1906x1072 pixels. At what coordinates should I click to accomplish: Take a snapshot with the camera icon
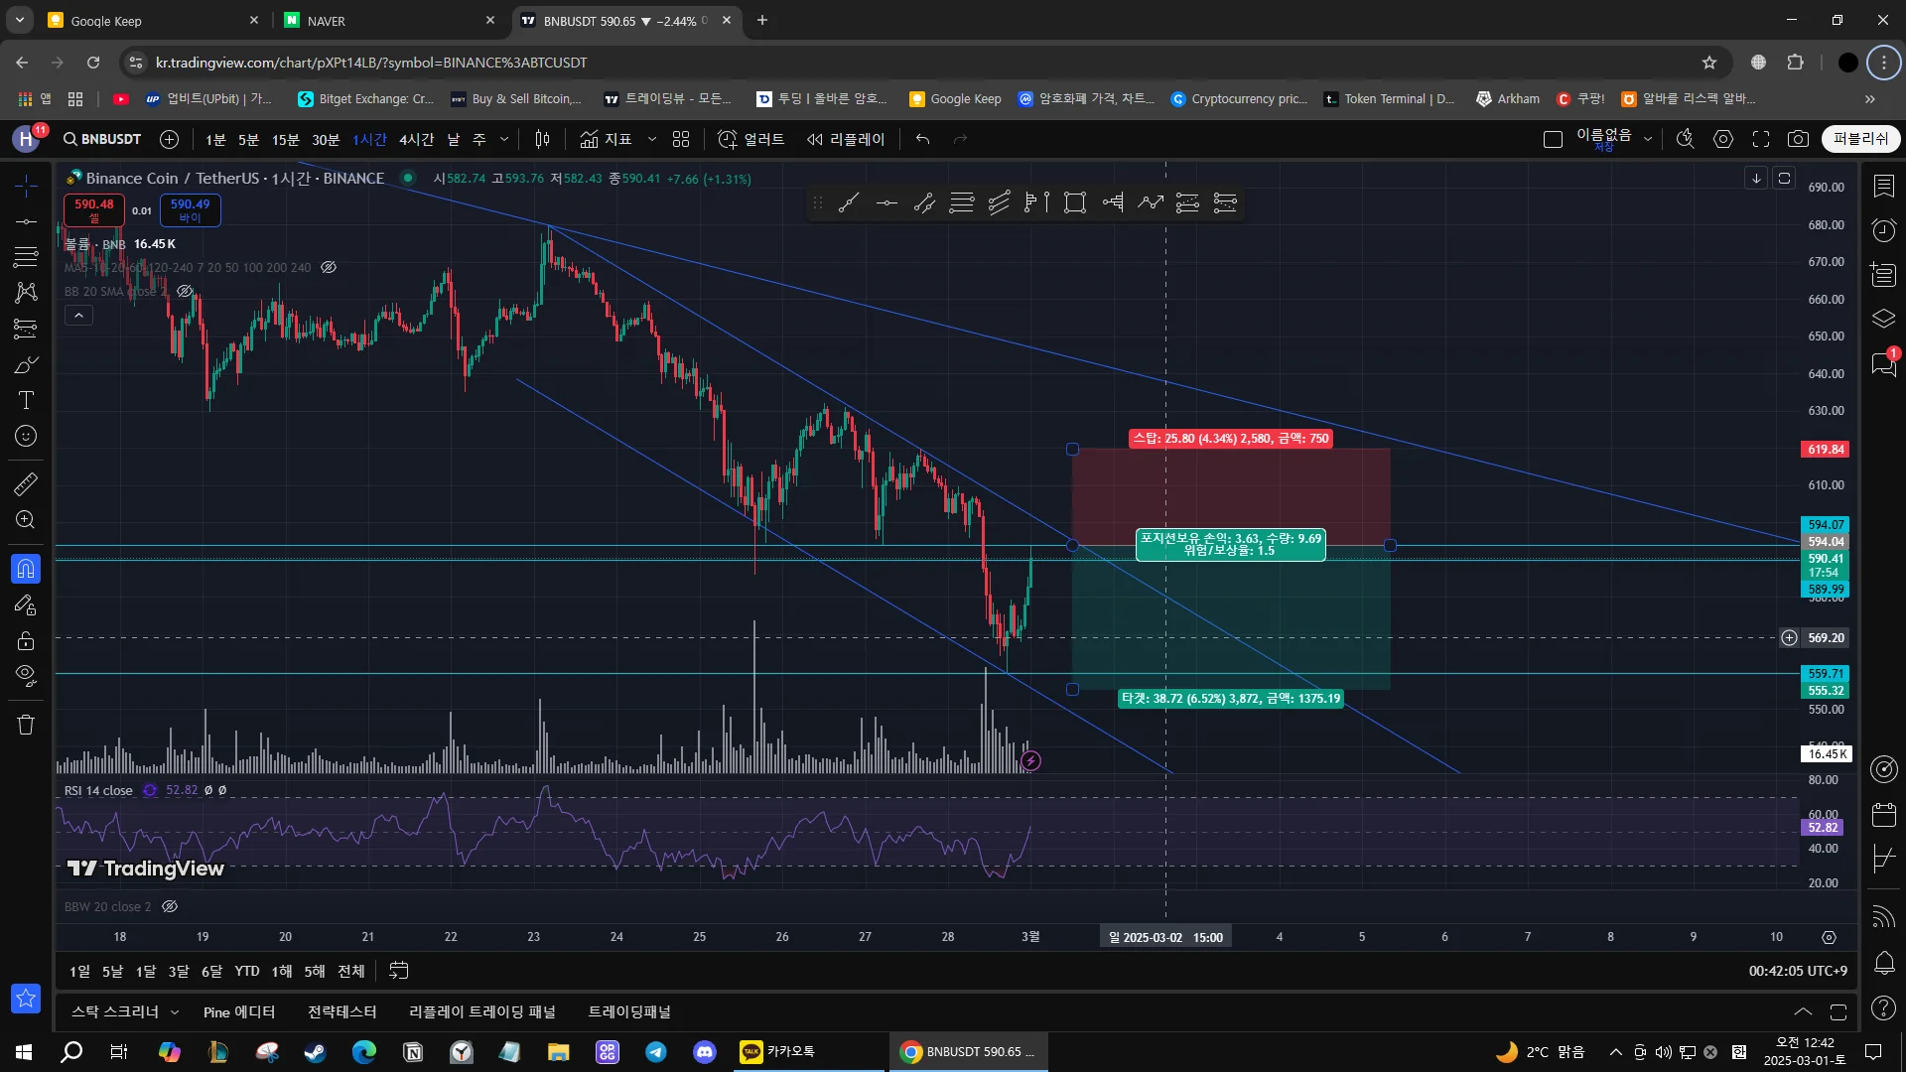(1798, 139)
